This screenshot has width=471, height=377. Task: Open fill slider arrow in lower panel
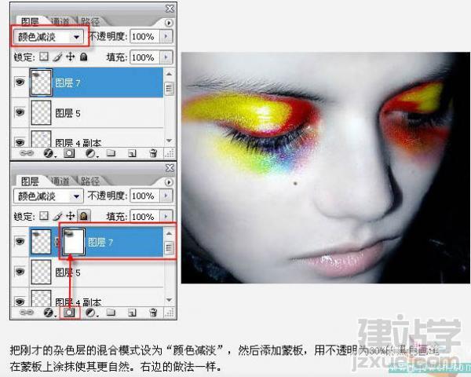pos(166,216)
